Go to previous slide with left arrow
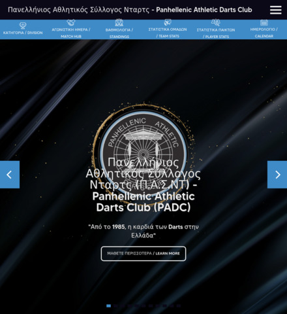Image resolution: width=287 pixels, height=314 pixels. coord(10,175)
